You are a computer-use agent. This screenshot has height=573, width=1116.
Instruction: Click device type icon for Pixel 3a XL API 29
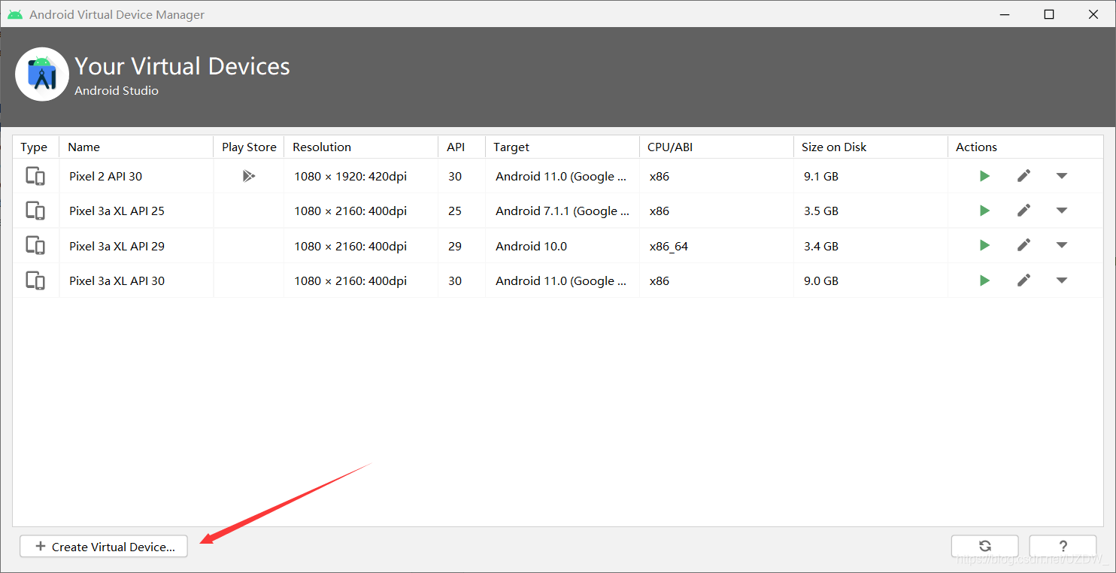coord(35,245)
